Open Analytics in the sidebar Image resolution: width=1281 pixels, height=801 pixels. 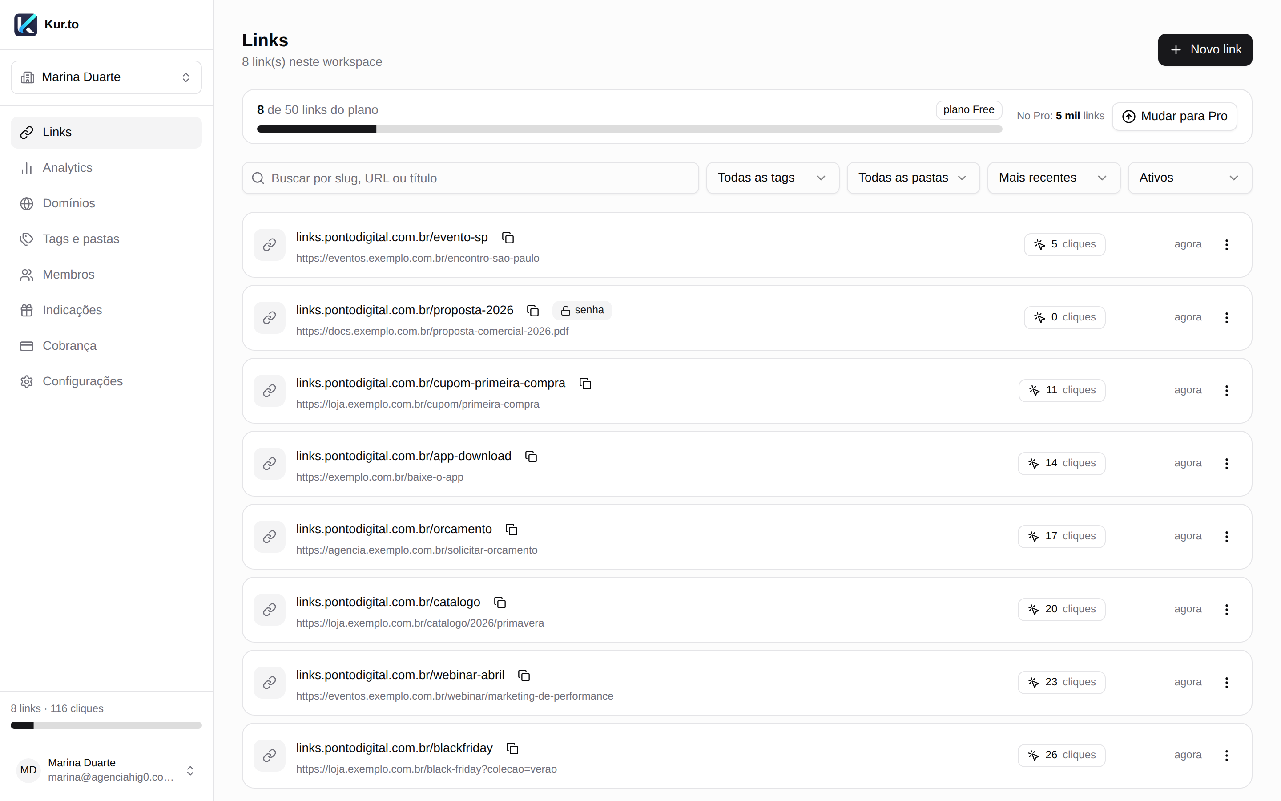[x=106, y=168]
